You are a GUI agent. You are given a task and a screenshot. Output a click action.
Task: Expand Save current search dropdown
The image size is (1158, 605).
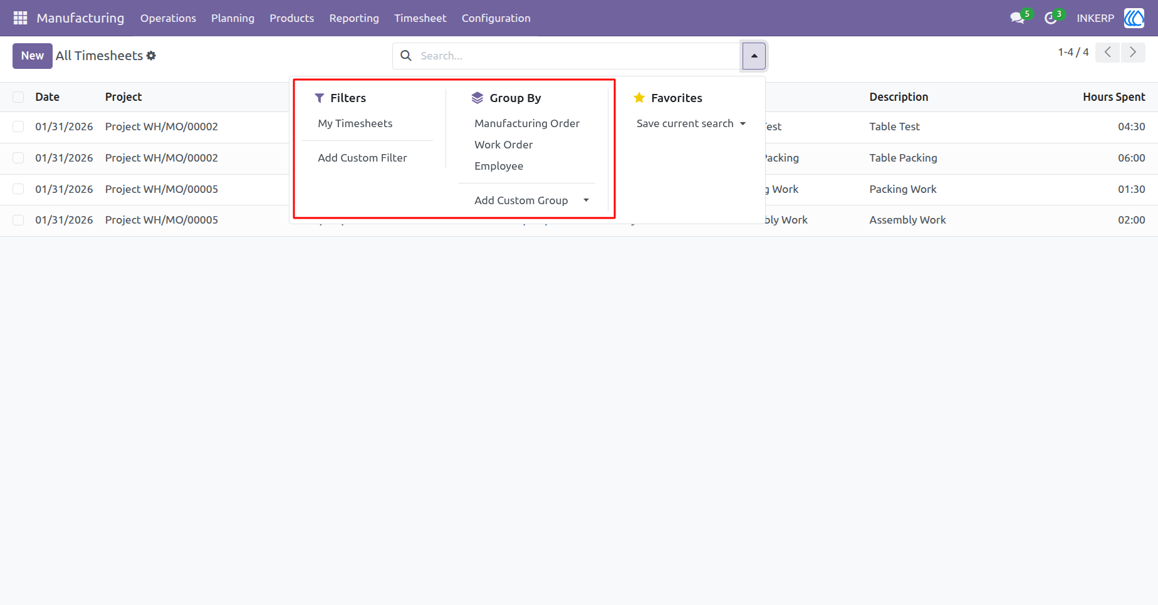[691, 123]
